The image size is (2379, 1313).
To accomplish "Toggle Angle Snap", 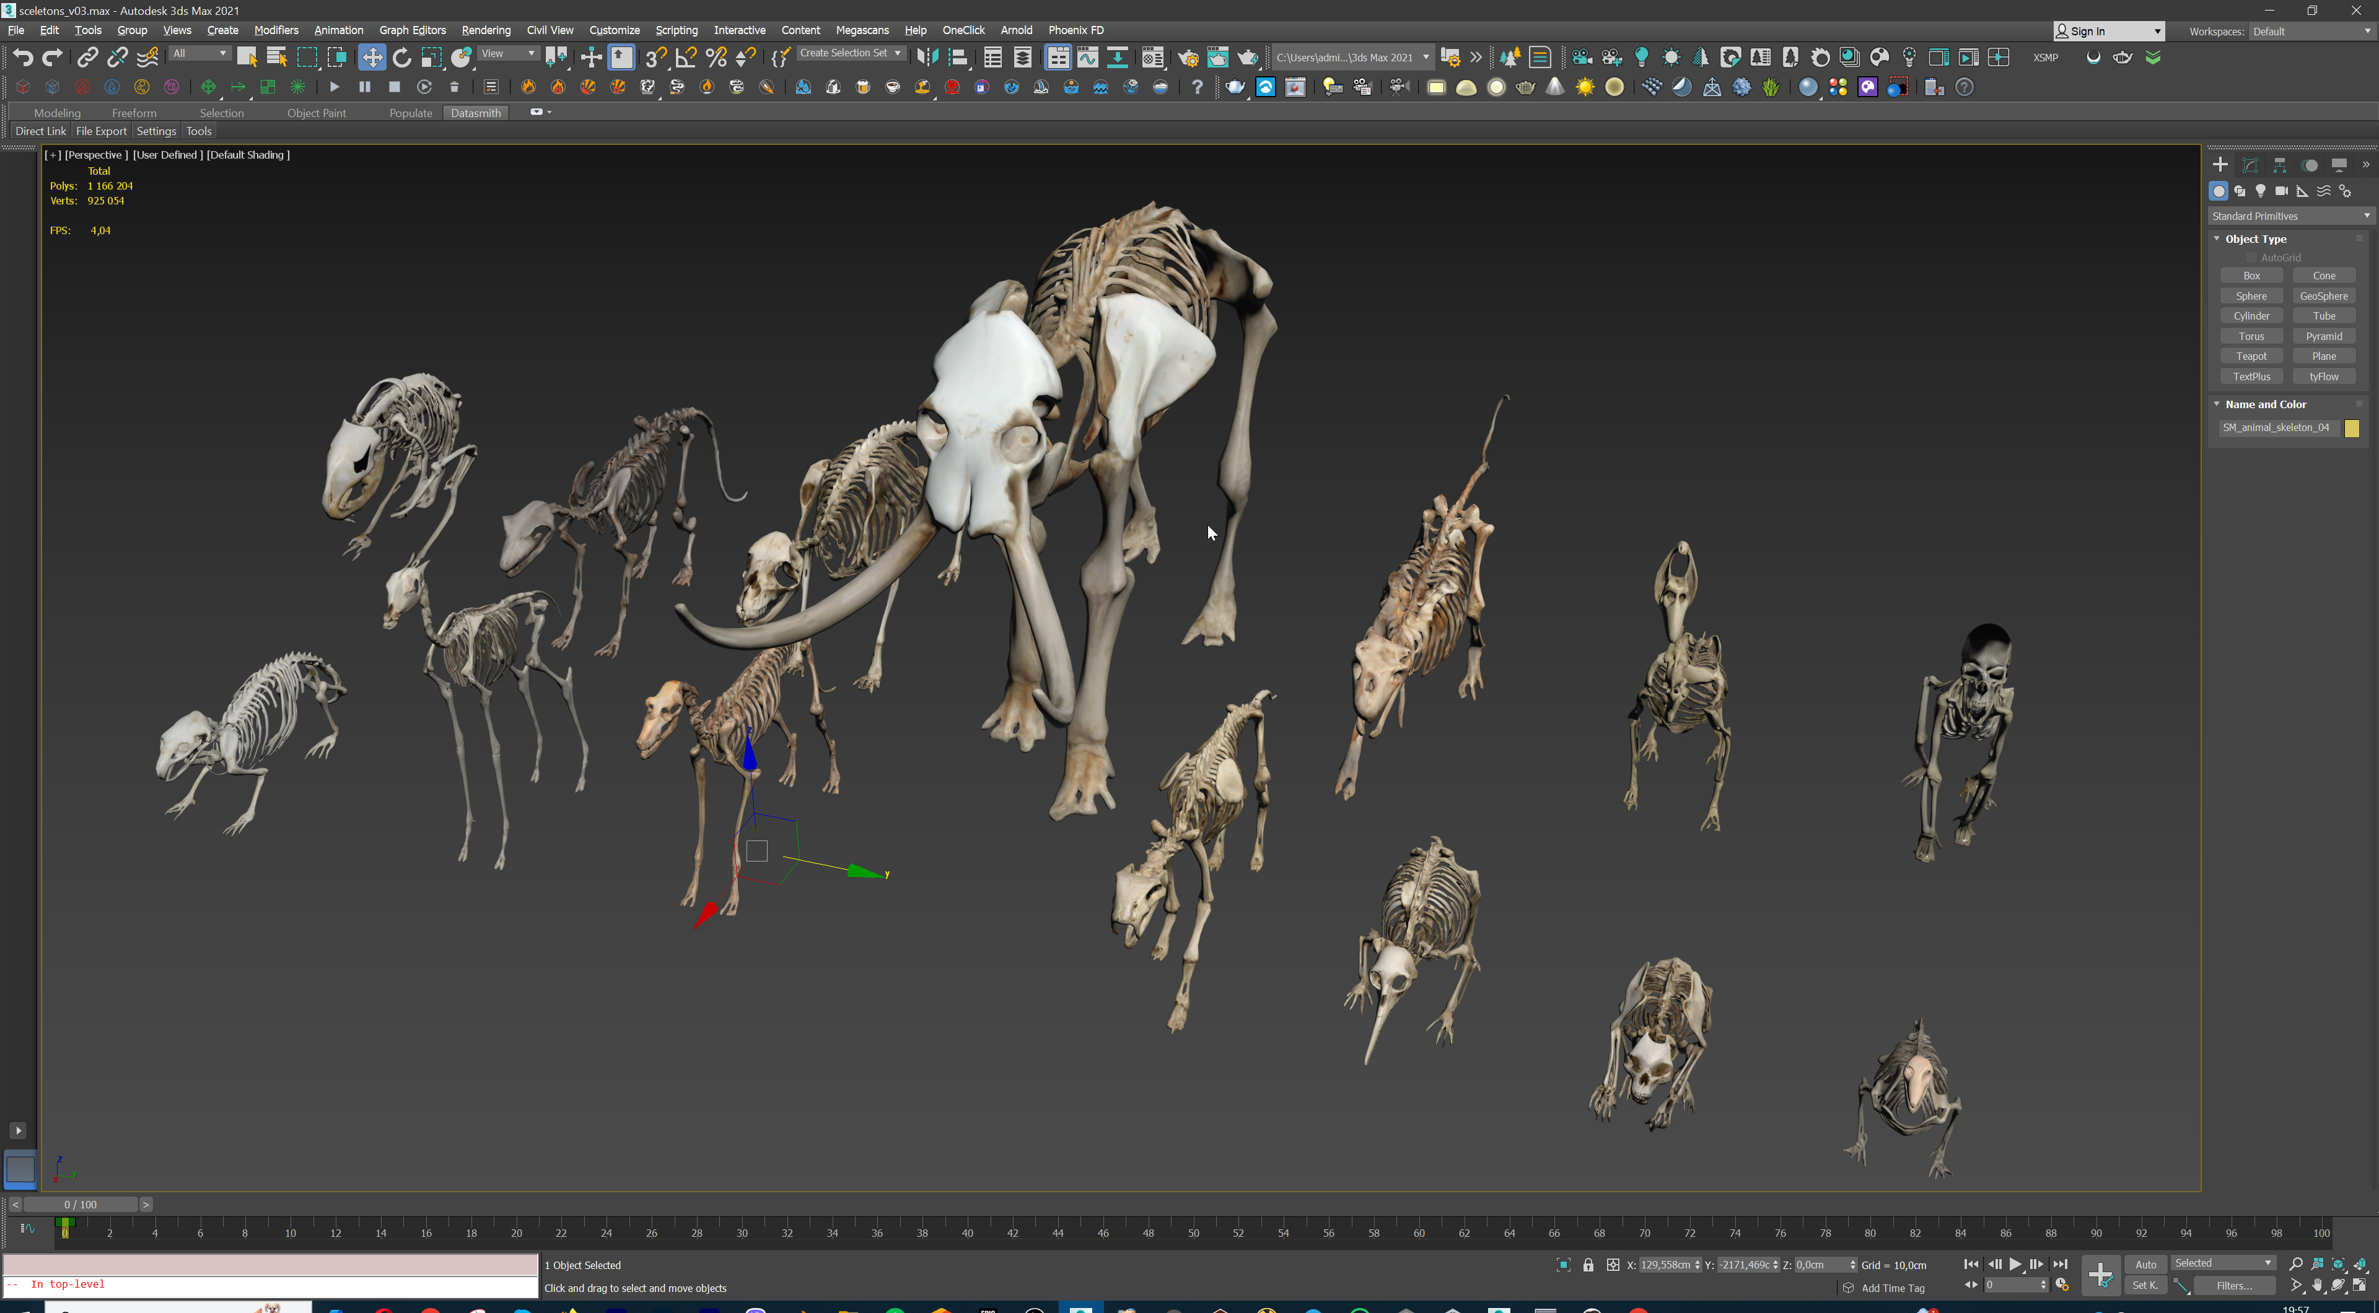I will coord(686,57).
